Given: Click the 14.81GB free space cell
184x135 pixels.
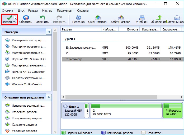Looking at the screenshot, I should tap(175, 59).
